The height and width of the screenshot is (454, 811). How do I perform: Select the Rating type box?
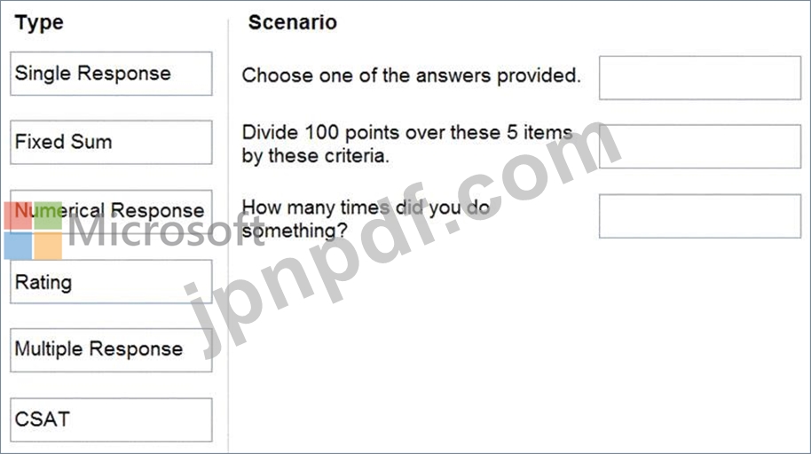pos(111,282)
